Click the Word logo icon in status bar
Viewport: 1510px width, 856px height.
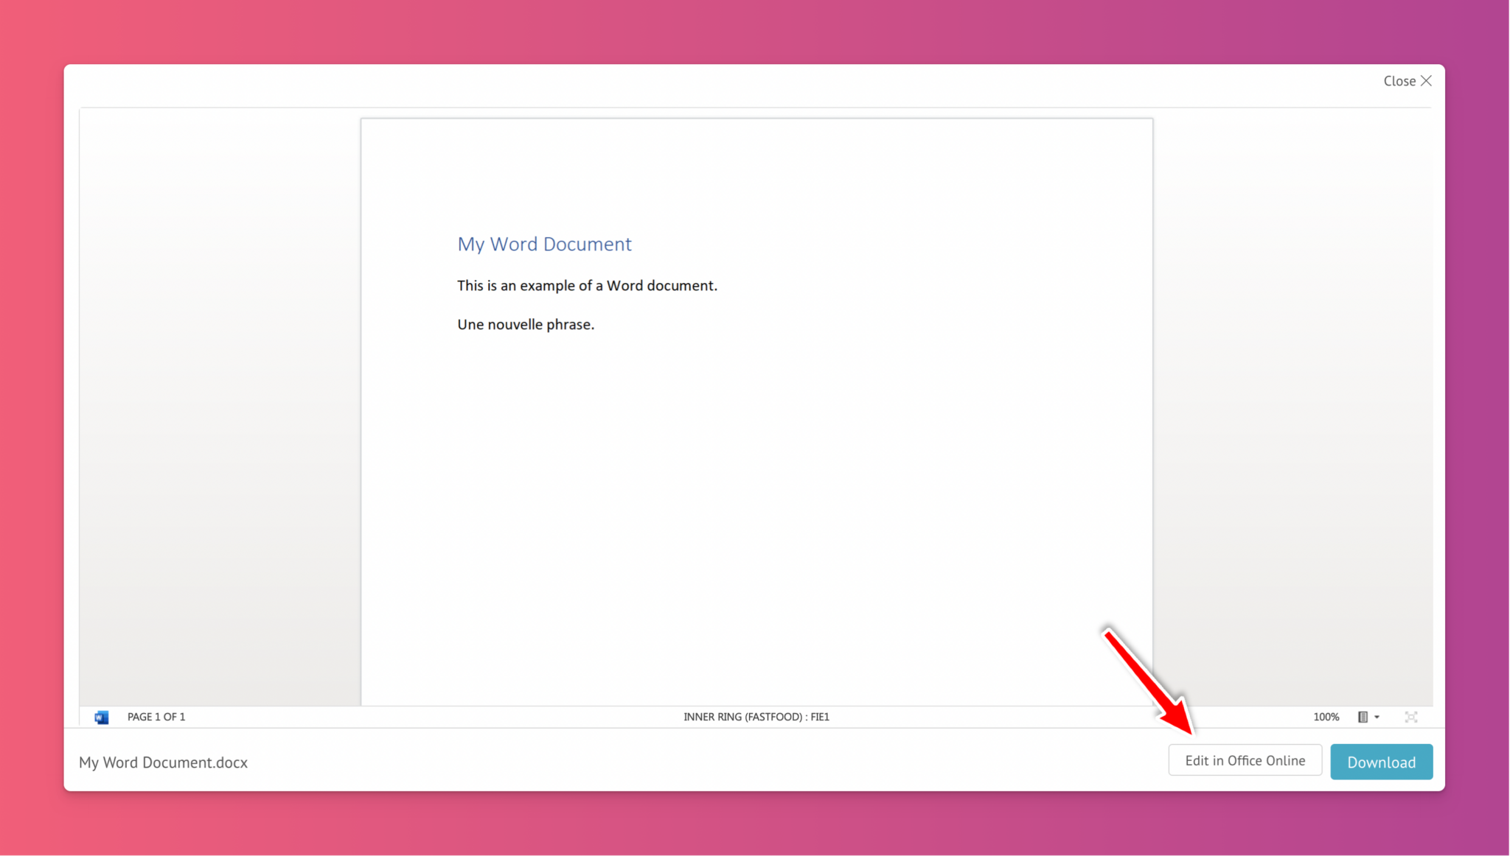point(102,717)
